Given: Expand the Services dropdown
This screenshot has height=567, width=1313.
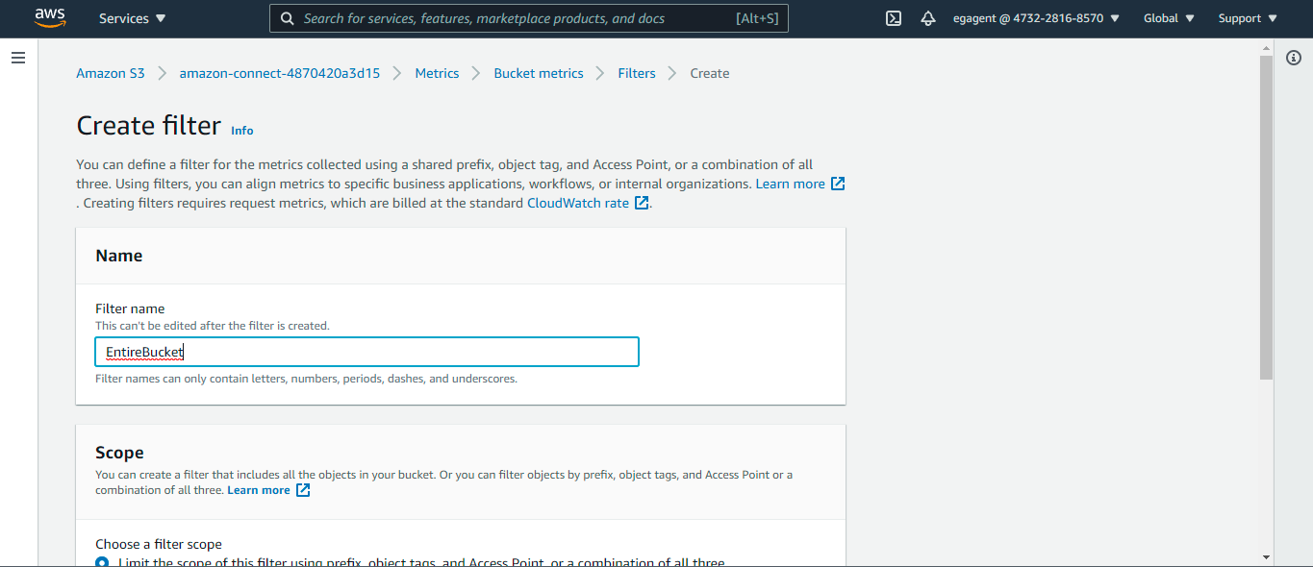Looking at the screenshot, I should coord(133,18).
